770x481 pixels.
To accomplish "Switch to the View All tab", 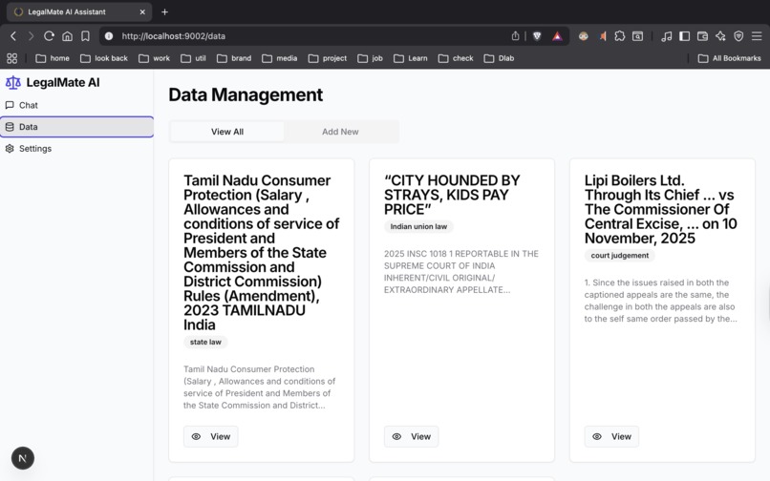I will [226, 132].
